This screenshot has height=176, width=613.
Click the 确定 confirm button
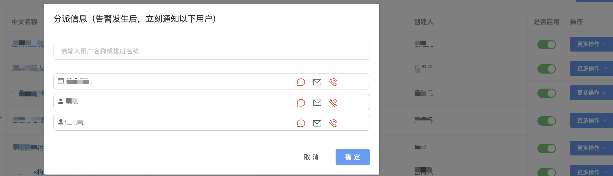pos(352,157)
